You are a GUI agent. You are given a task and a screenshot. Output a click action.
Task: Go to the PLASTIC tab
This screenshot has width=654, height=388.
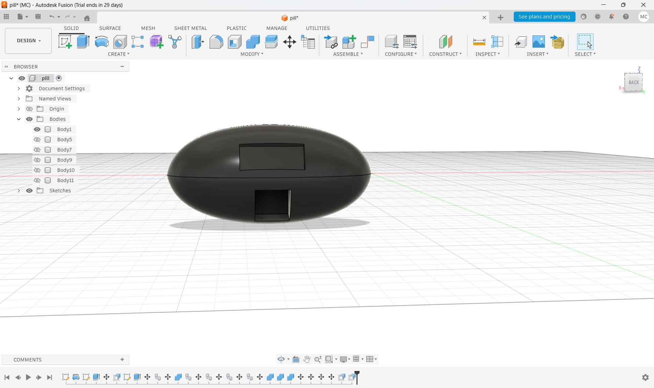pyautogui.click(x=237, y=28)
